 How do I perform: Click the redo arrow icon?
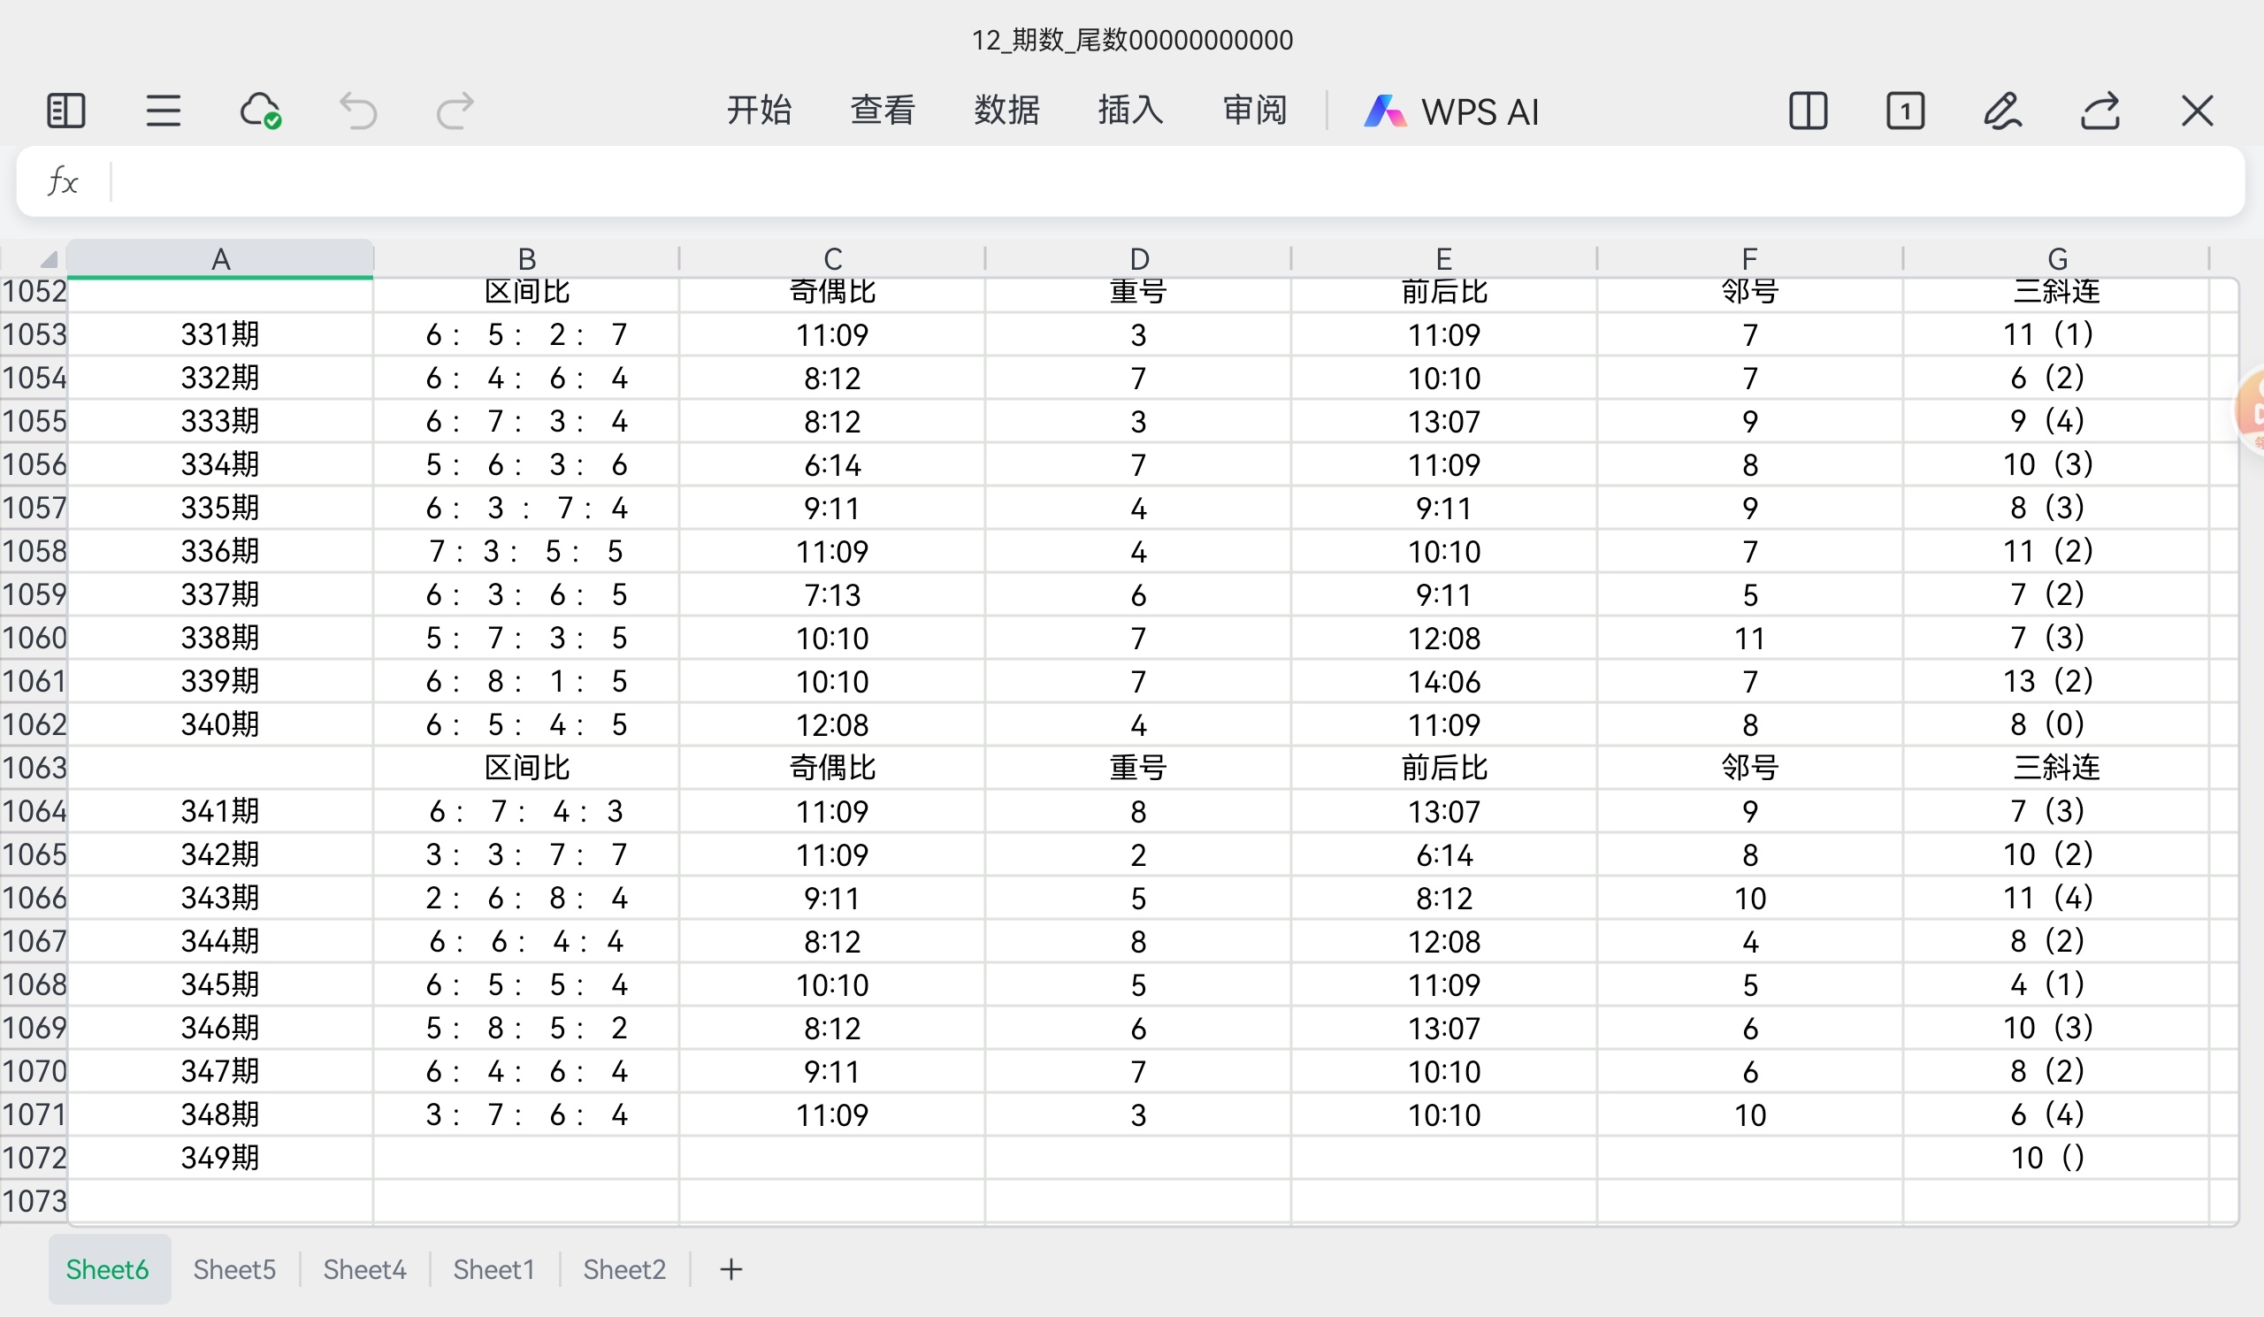455,111
